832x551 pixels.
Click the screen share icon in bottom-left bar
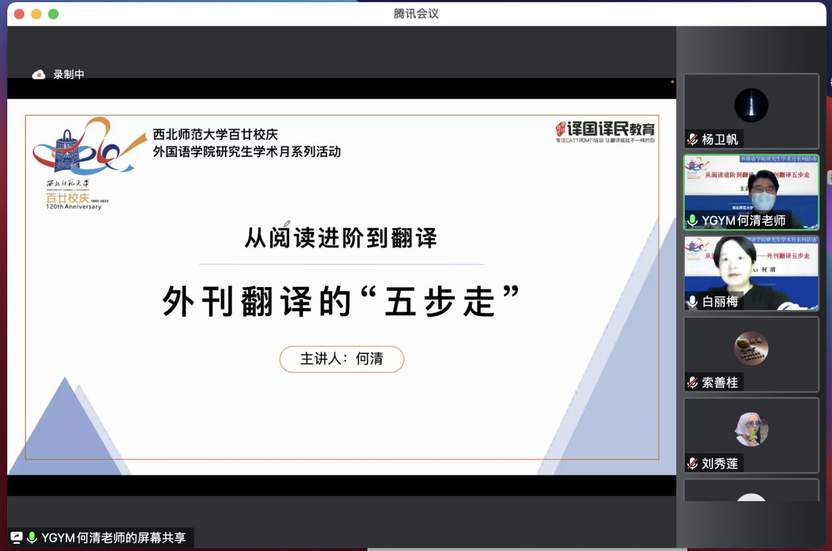[16, 538]
